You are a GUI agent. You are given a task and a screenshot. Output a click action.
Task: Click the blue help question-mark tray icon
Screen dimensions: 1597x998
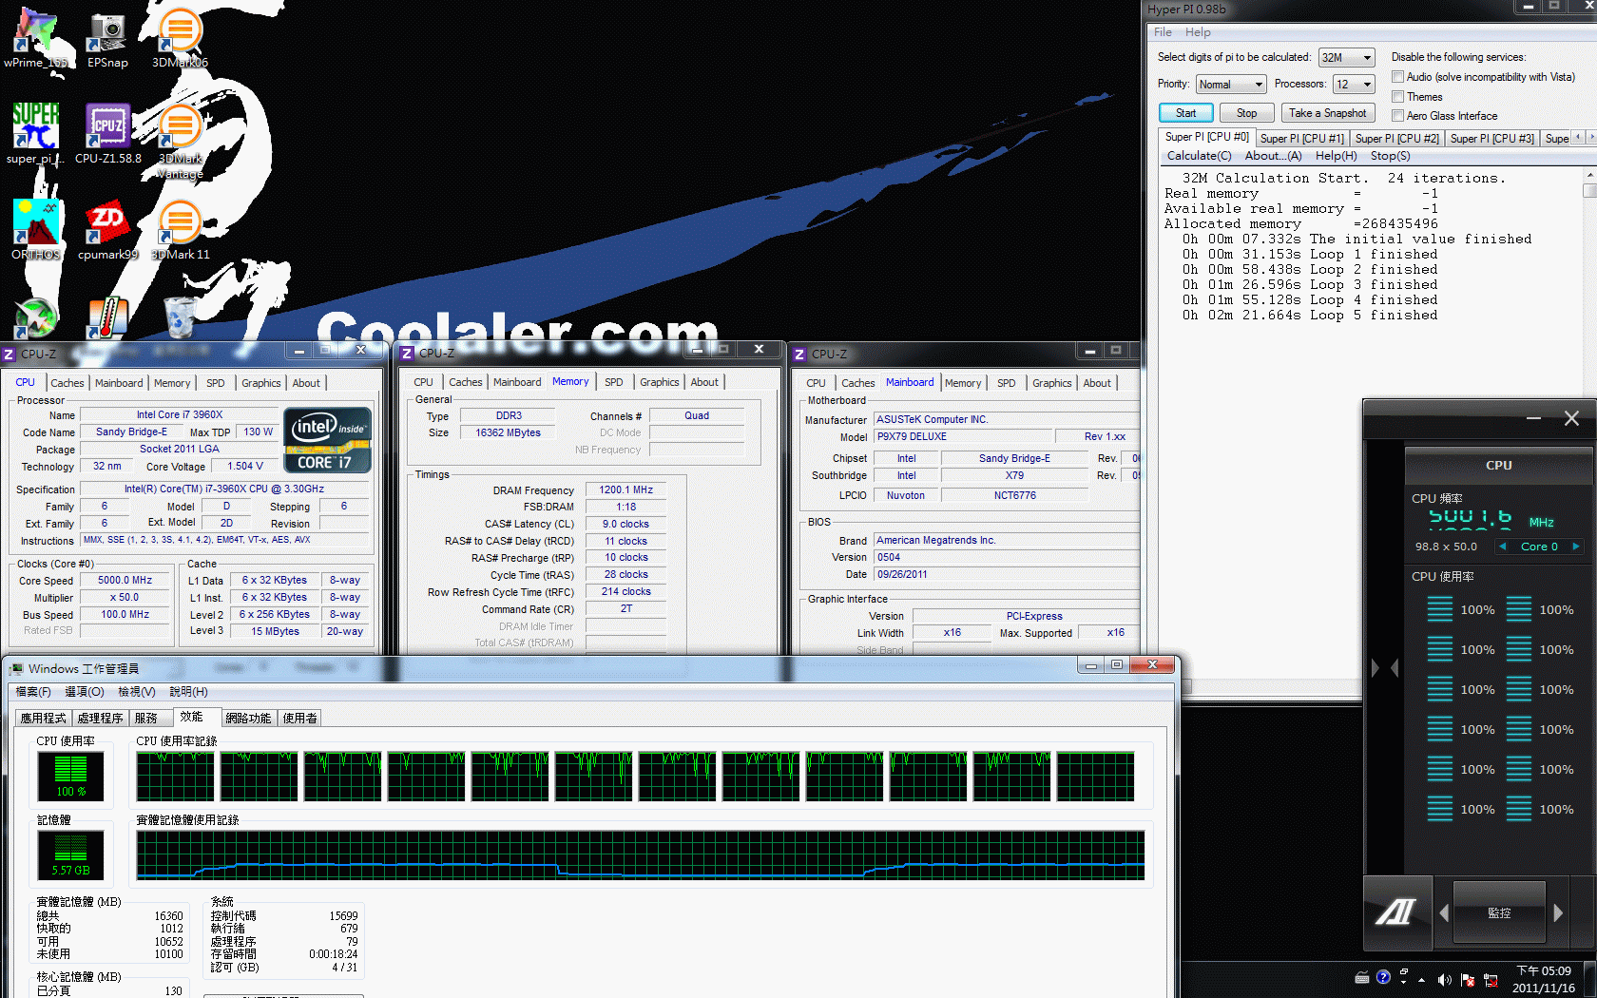[x=1383, y=976]
